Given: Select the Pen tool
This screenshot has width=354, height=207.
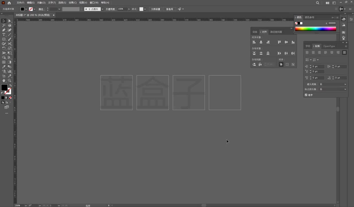Looking at the screenshot, I should click(4, 30).
